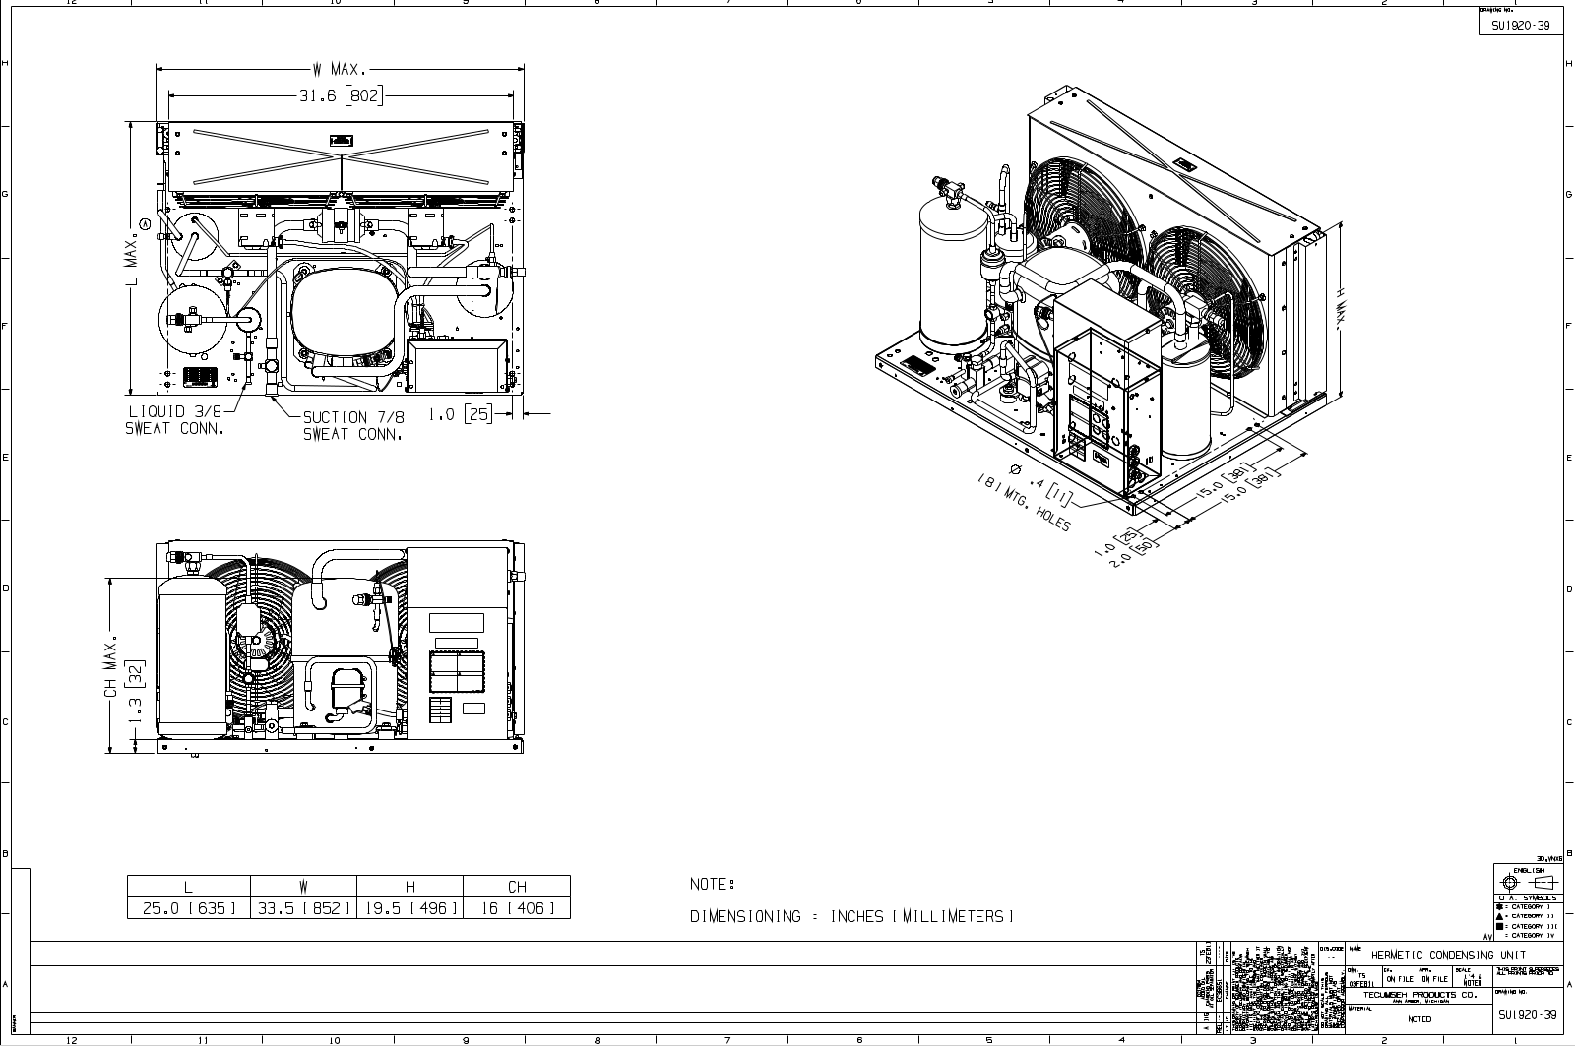
Task: Click the condenser coil in the top view
Action: pyautogui.click(x=340, y=157)
